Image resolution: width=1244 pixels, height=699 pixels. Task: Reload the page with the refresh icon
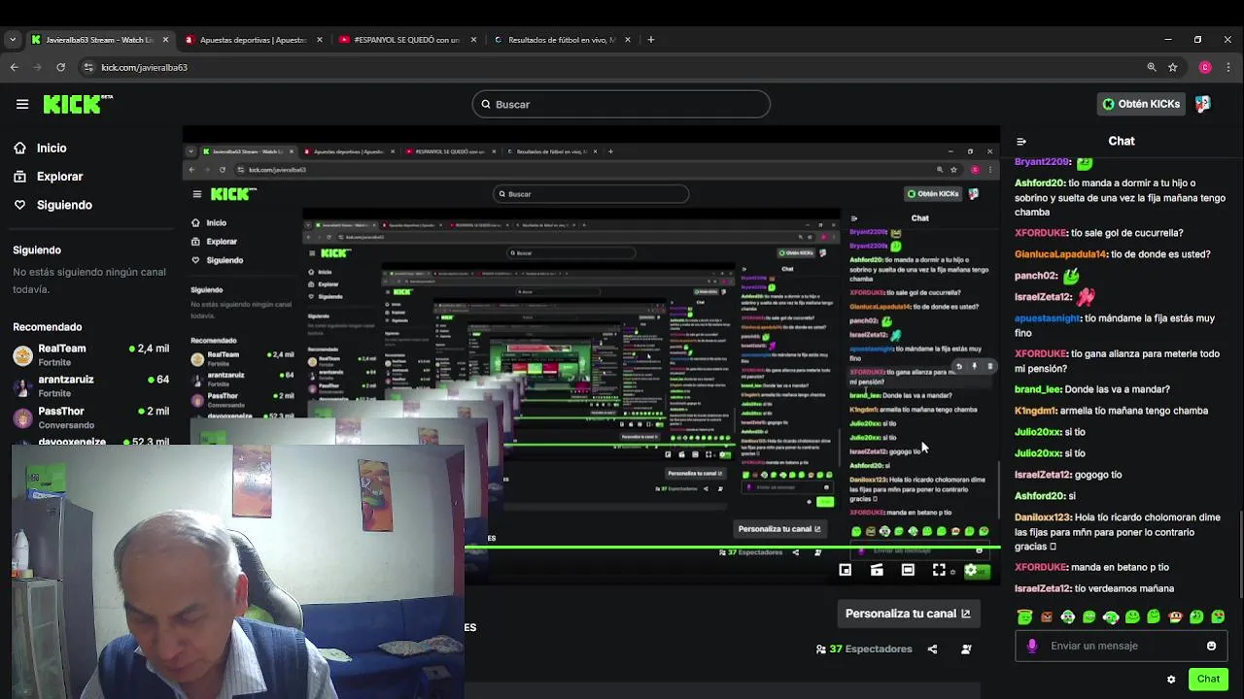tap(60, 67)
